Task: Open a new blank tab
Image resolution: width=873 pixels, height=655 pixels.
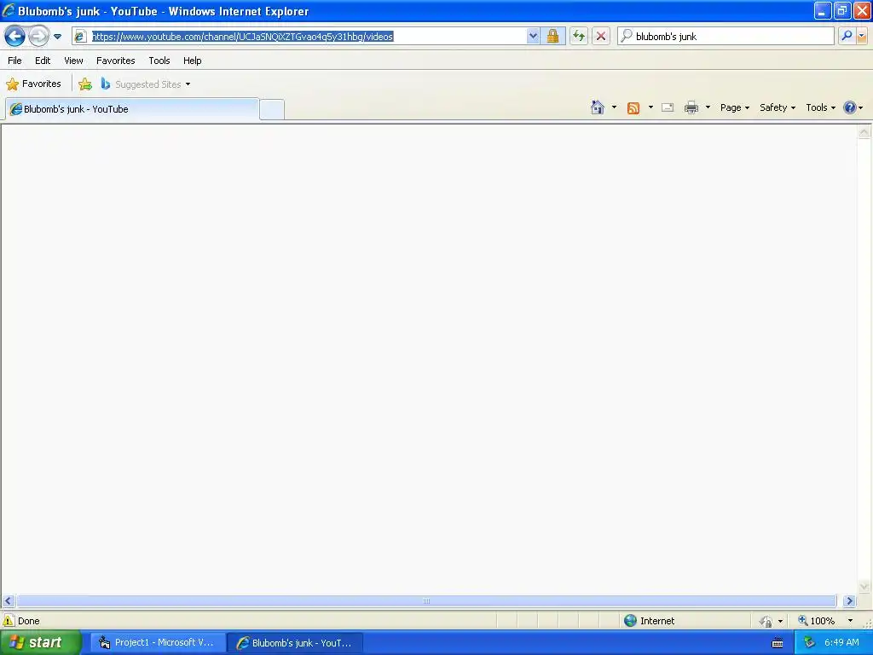Action: [x=272, y=109]
